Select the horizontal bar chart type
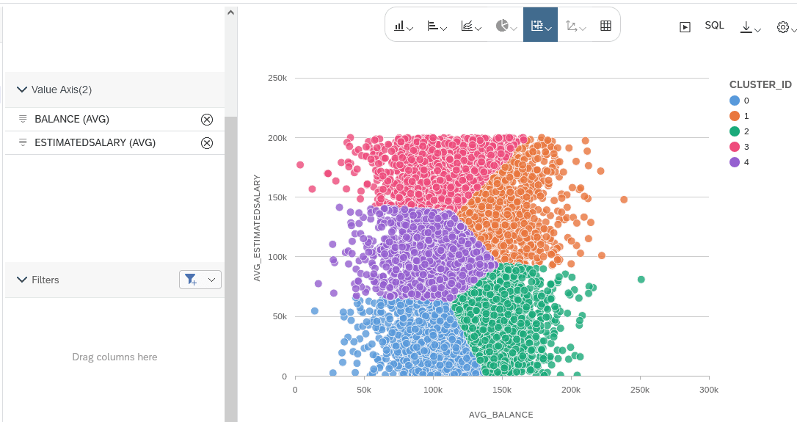 pos(432,26)
